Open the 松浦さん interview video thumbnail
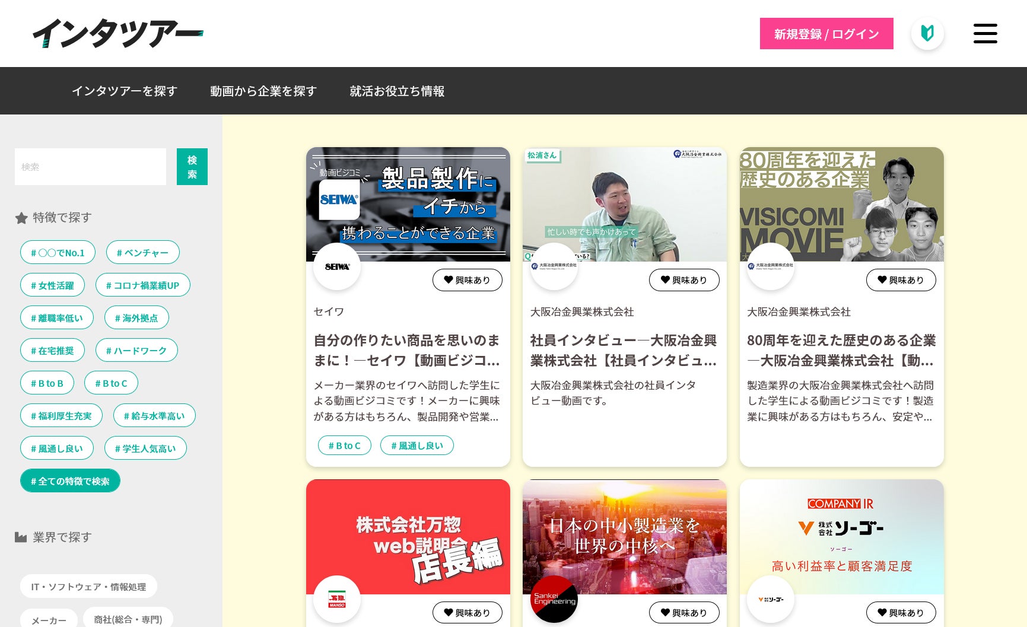Screen dimensions: 1027x627 pos(625,204)
